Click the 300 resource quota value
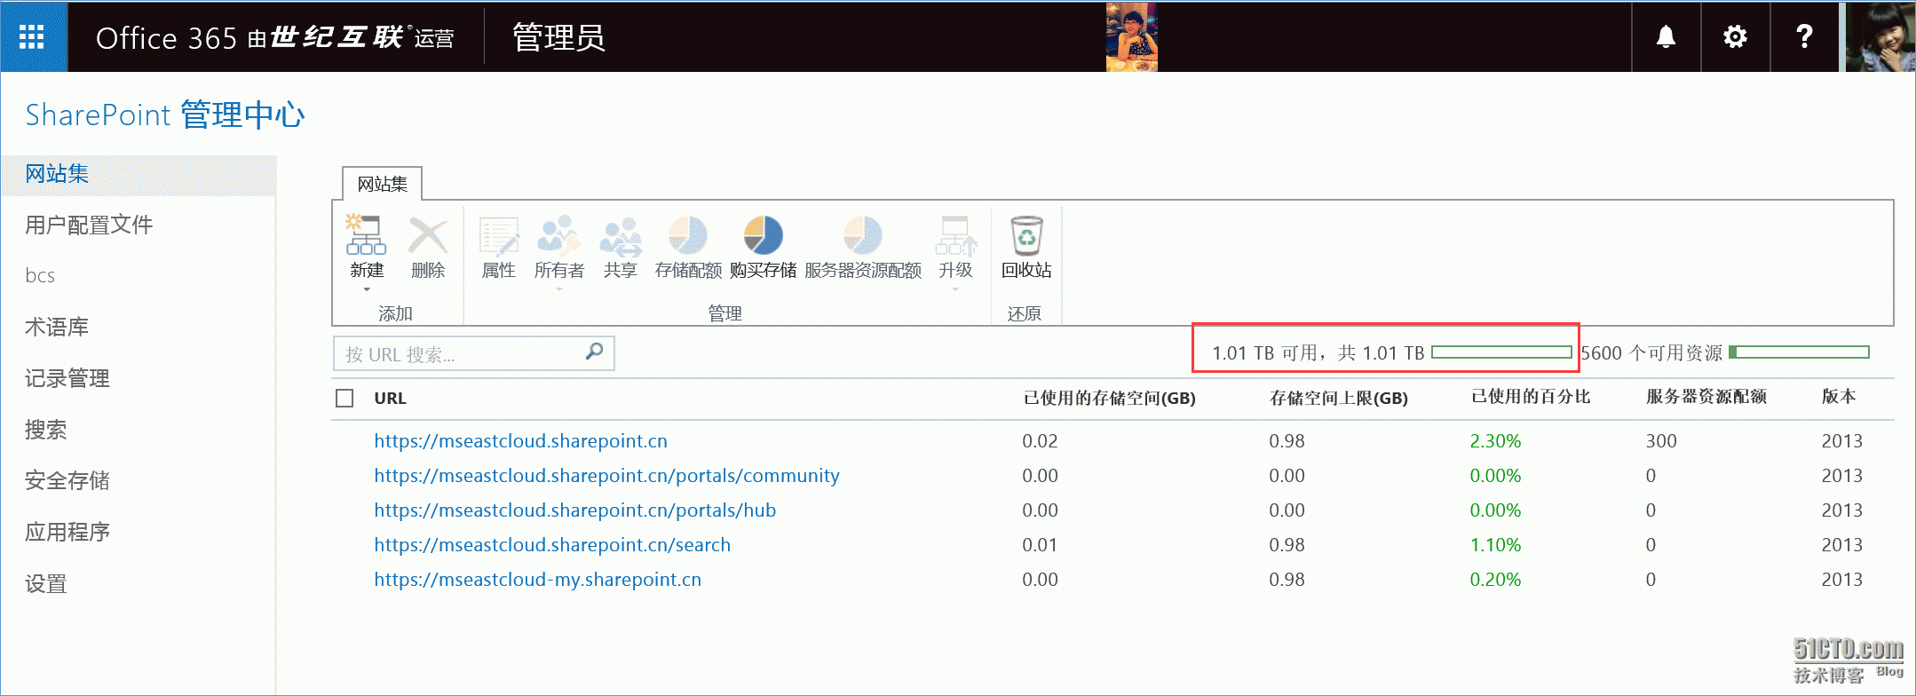This screenshot has height=696, width=1916. (x=1661, y=440)
